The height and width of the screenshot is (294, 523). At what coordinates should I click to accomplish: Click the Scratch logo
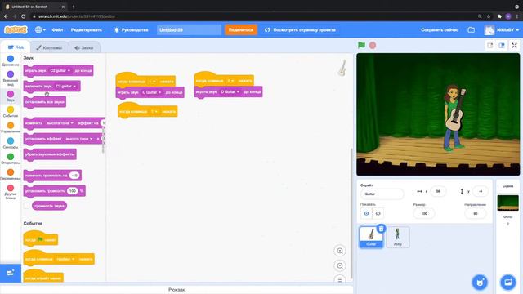[16, 29]
